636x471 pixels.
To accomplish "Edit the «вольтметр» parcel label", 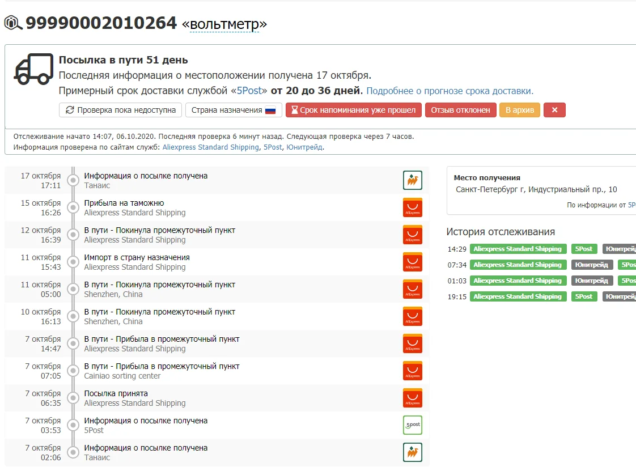I will tap(224, 24).
